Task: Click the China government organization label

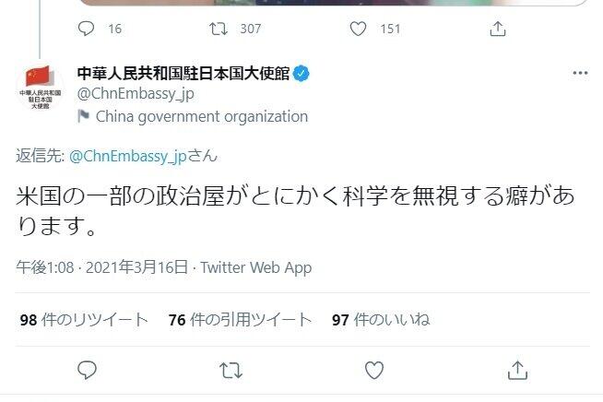Action: point(201,116)
